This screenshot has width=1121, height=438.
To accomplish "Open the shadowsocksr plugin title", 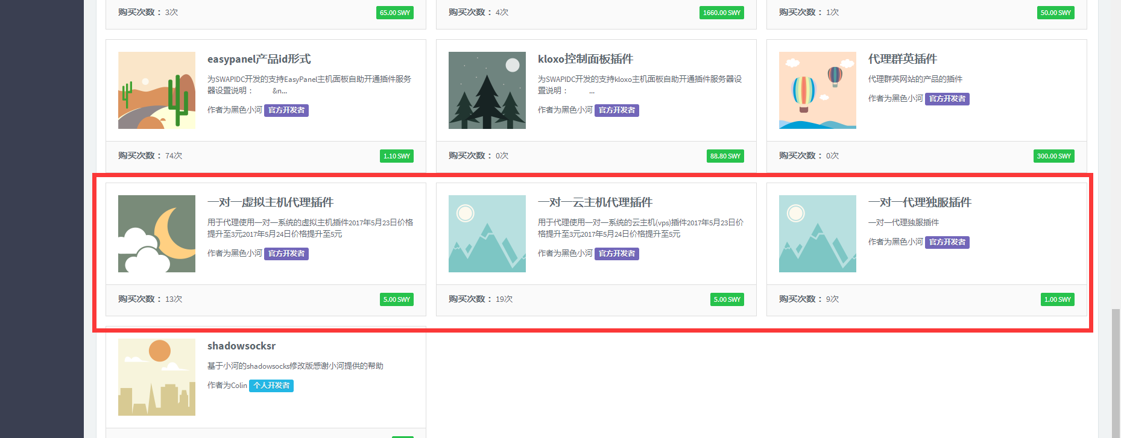I will pyautogui.click(x=241, y=346).
